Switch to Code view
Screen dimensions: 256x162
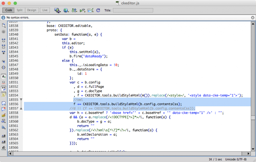click(x=9, y=10)
